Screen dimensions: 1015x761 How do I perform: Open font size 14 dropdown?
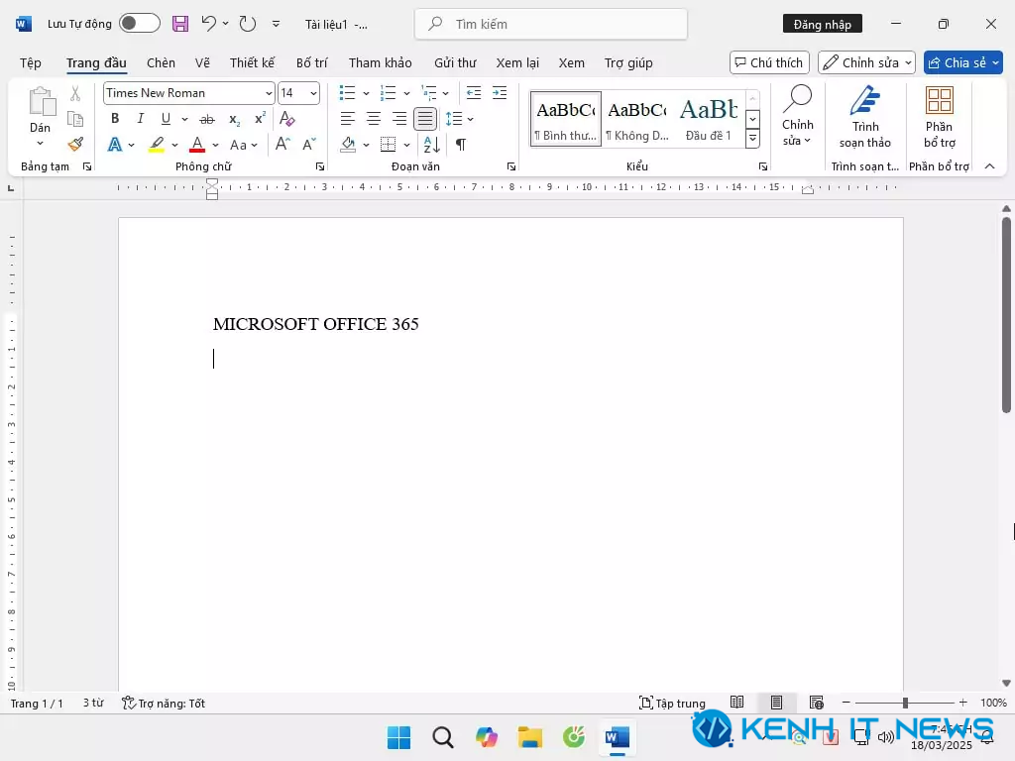[x=313, y=94]
